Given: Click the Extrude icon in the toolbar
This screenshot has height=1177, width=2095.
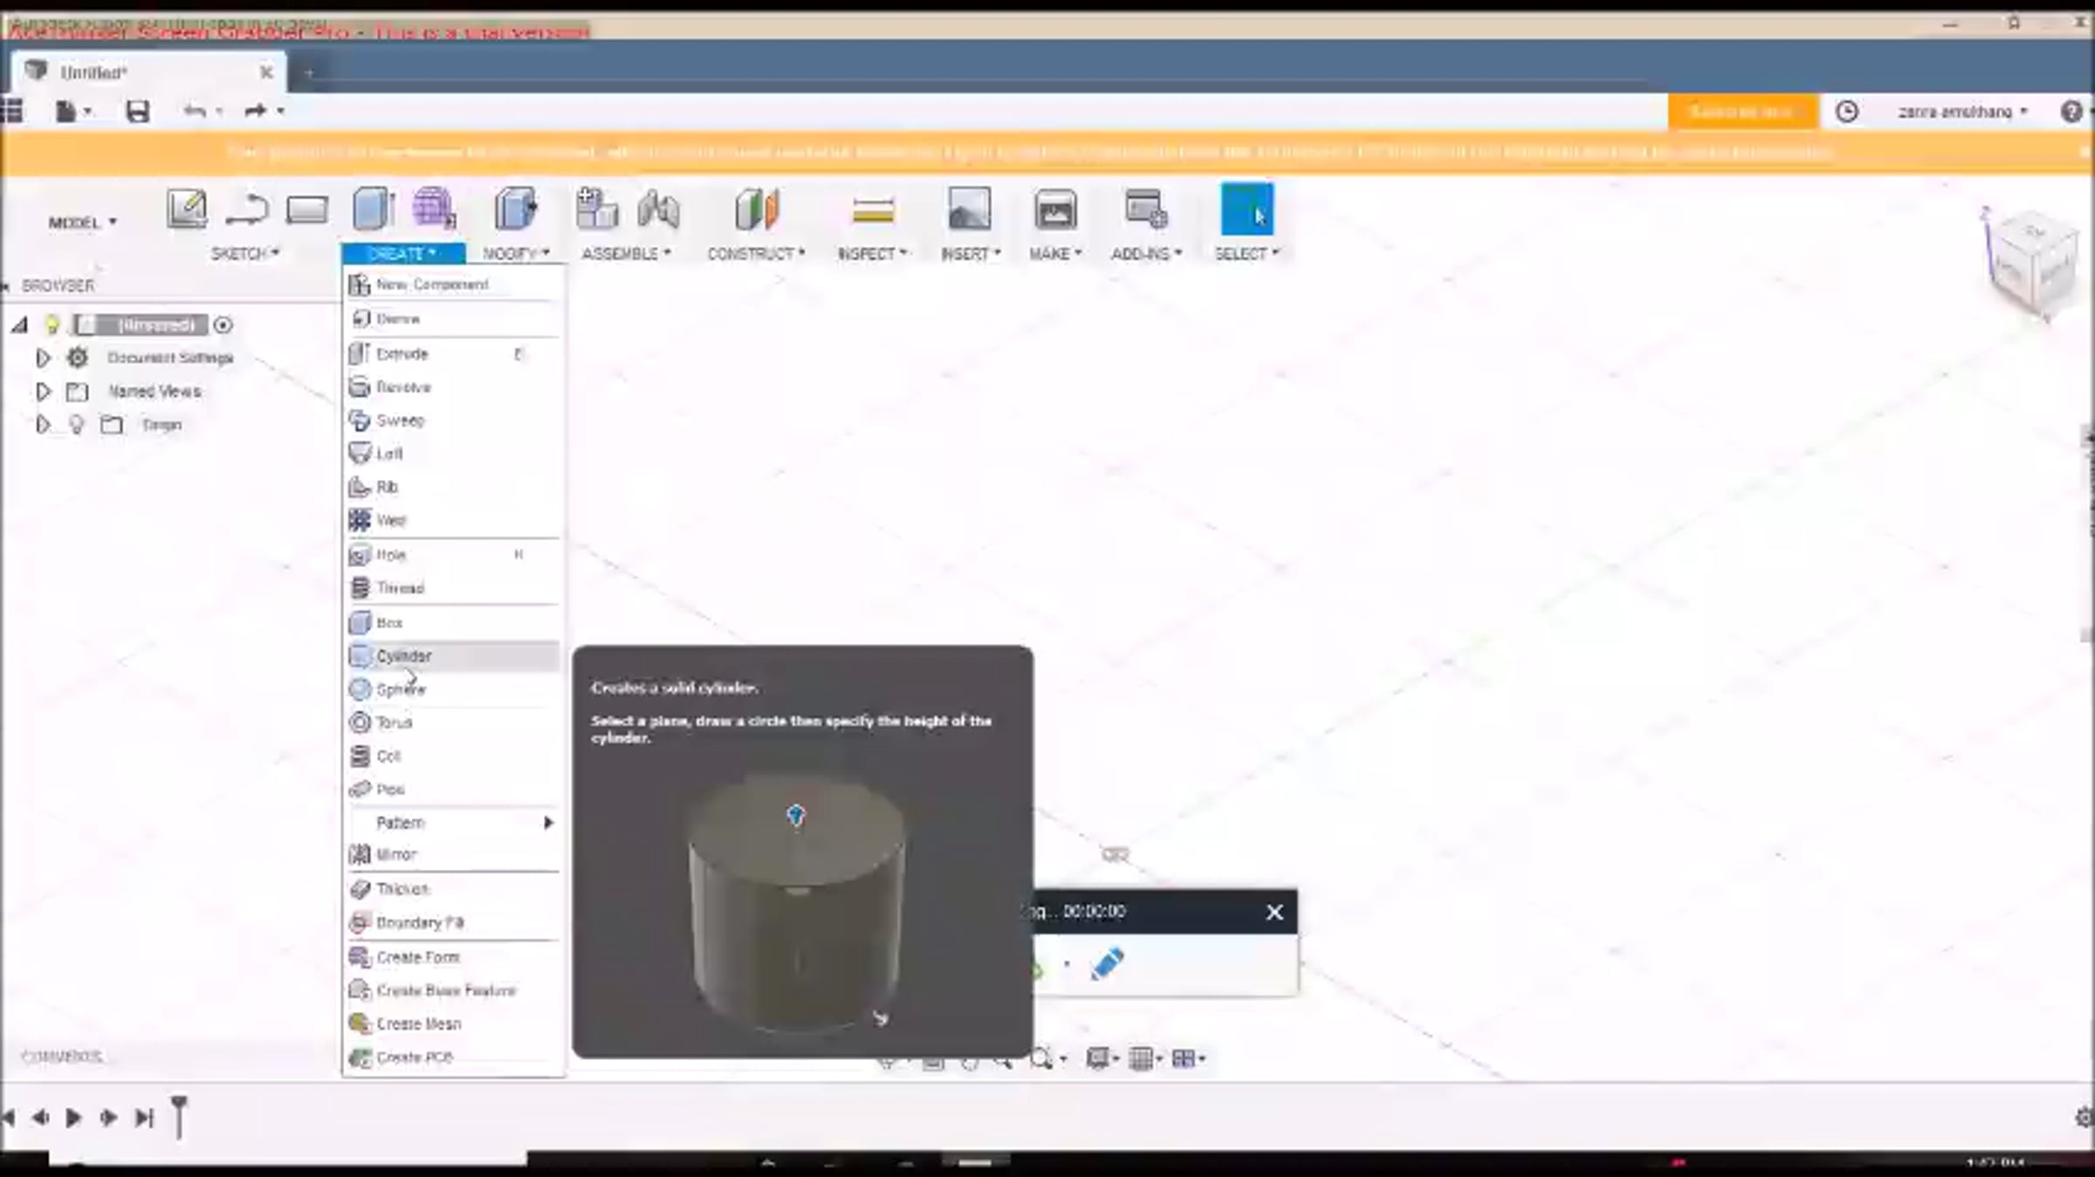Looking at the screenshot, I should pos(373,209).
